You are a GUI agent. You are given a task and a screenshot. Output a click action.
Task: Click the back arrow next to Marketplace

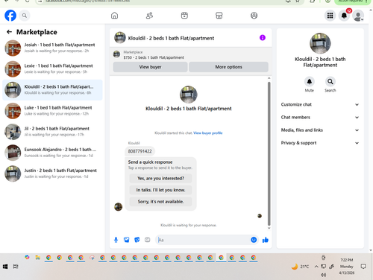[x=9, y=32]
